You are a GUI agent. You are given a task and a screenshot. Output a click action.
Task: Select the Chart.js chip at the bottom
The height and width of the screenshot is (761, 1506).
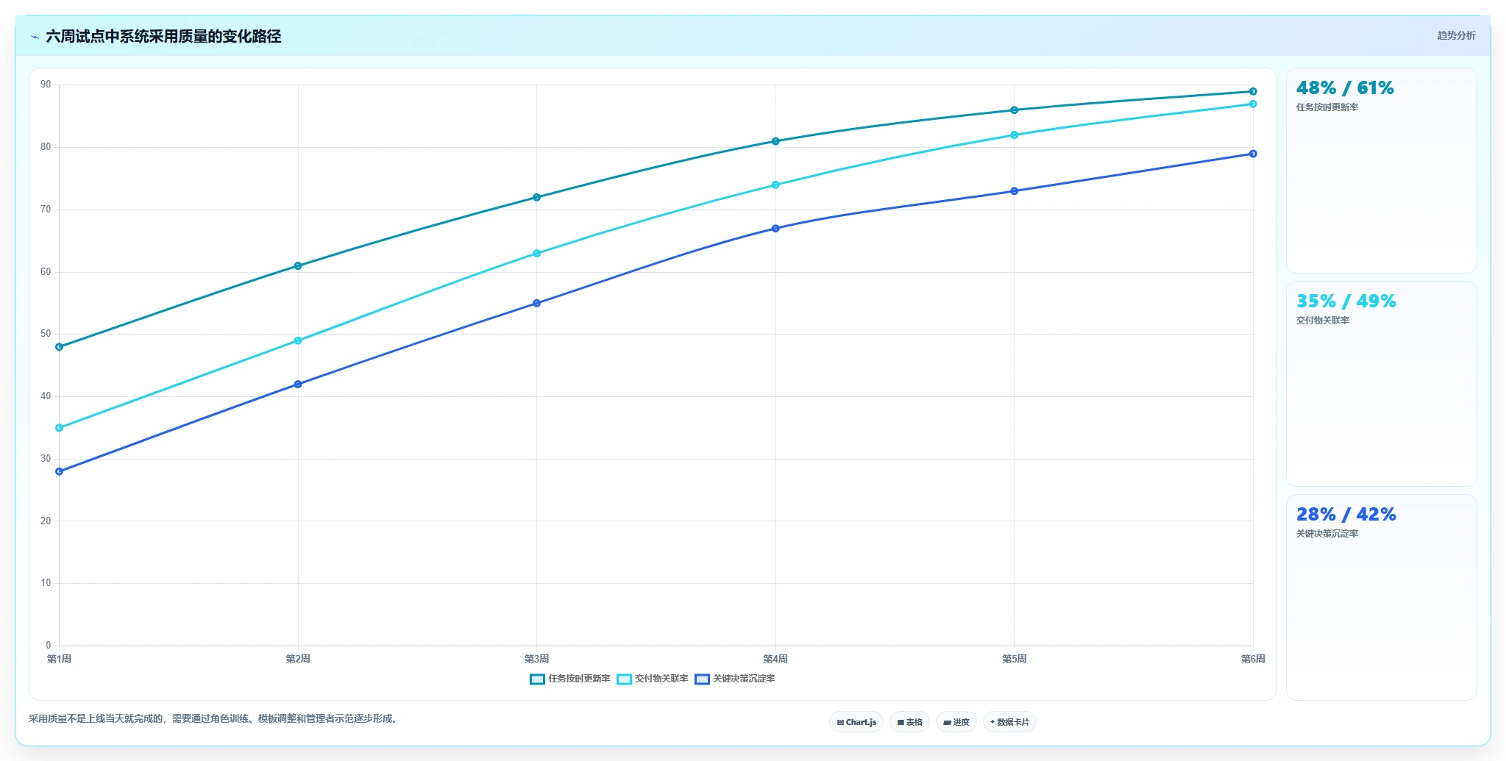(x=856, y=722)
